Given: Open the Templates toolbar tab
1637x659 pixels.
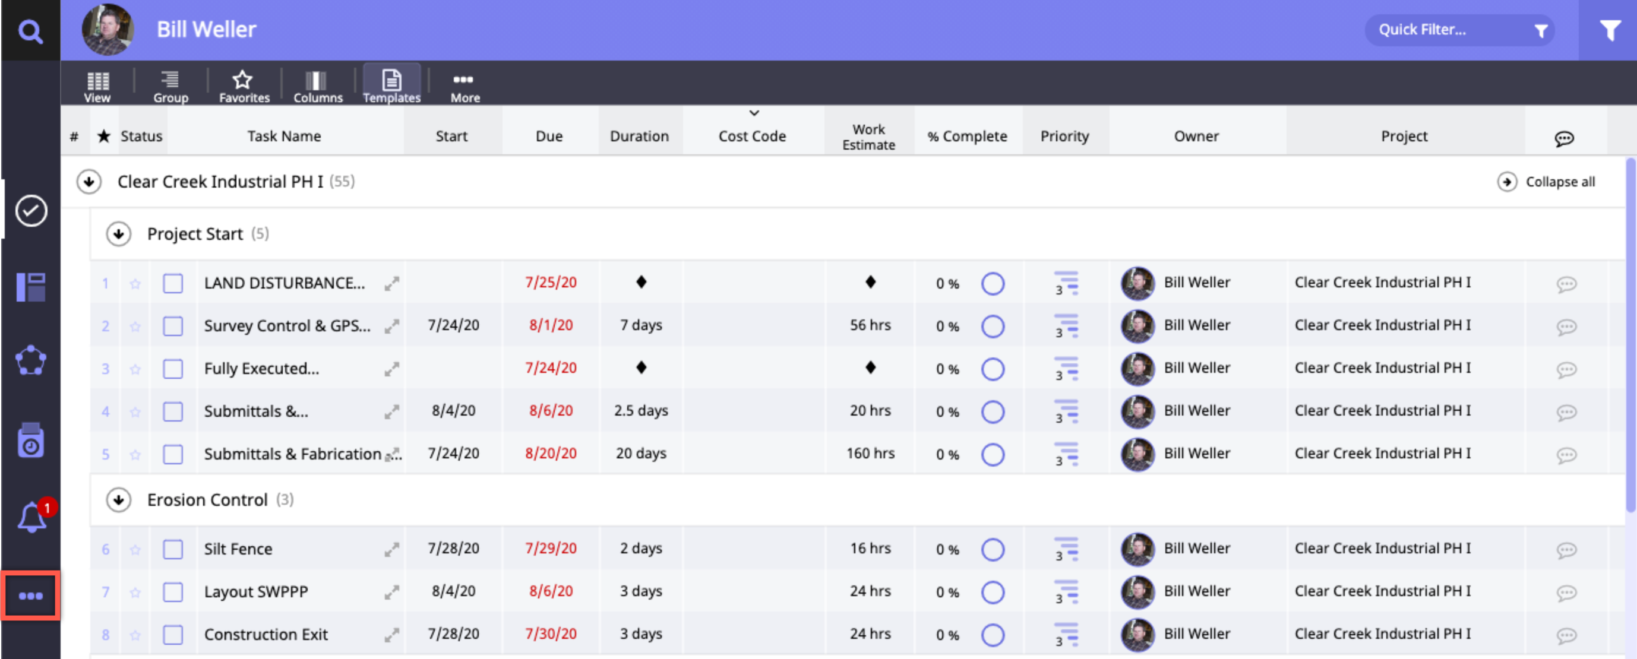Looking at the screenshot, I should [391, 85].
